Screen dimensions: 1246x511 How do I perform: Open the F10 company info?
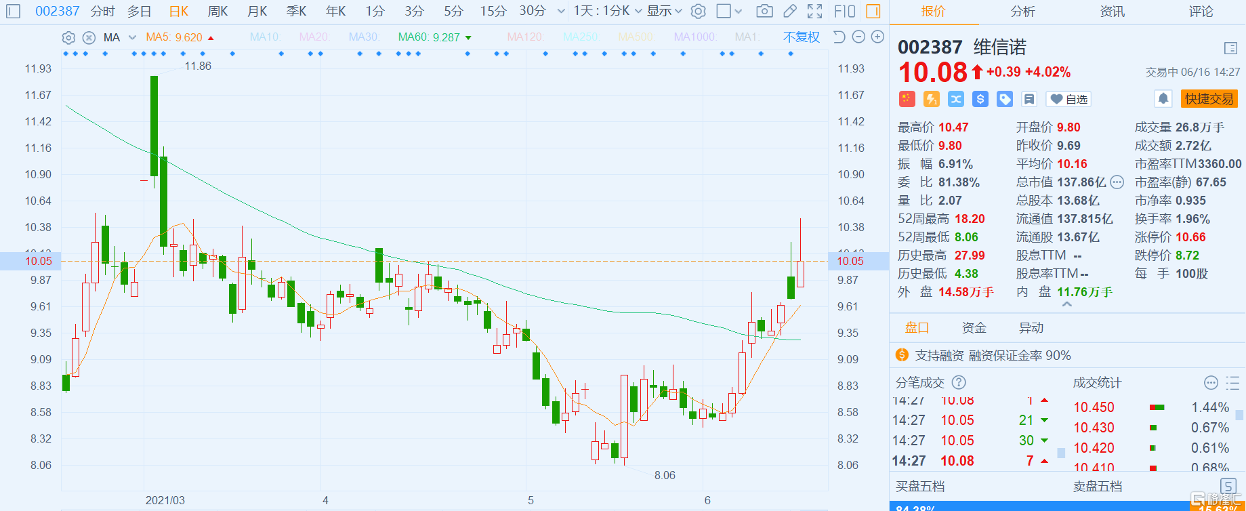click(844, 11)
